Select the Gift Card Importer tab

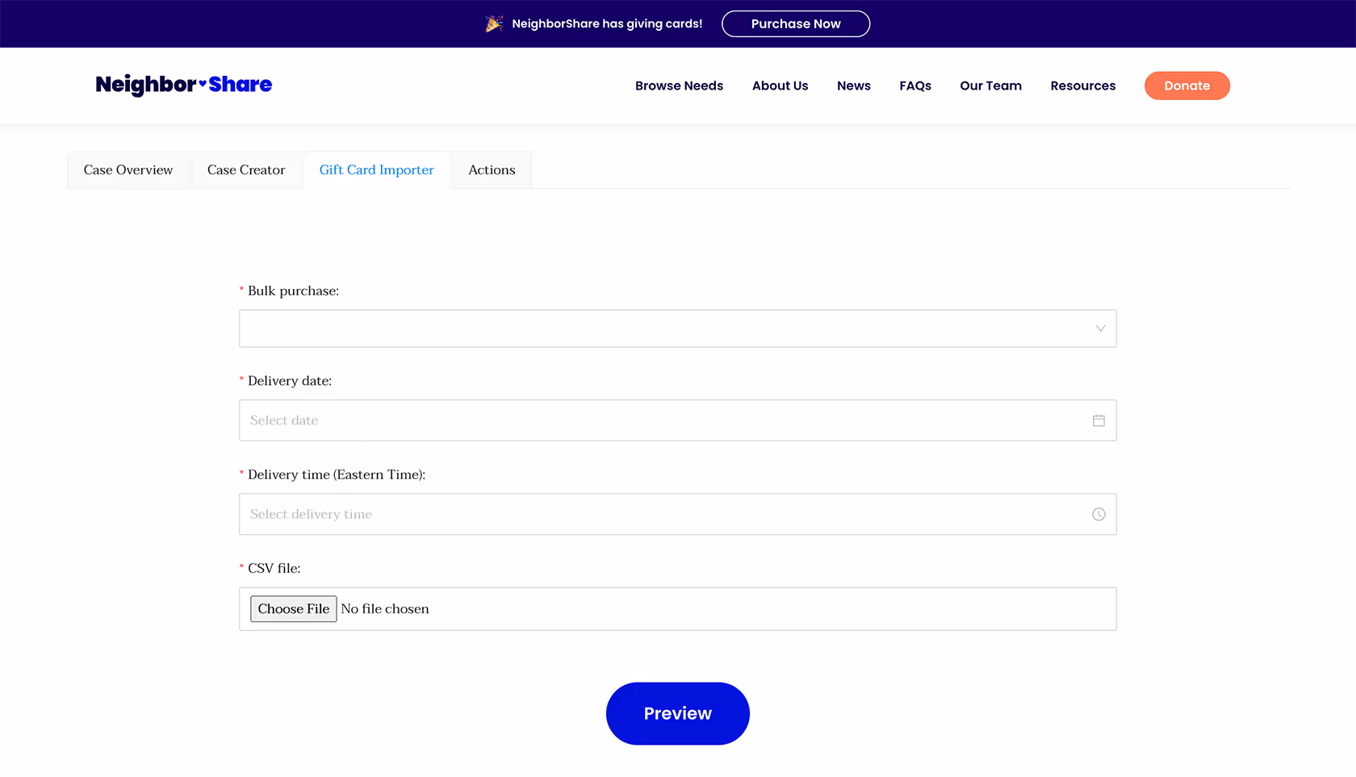[376, 169]
